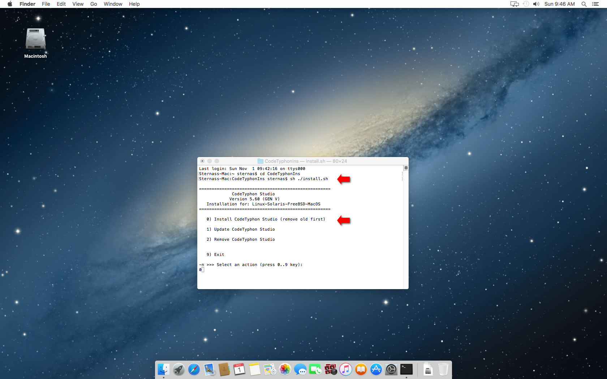Open the Finder menu

(27, 4)
